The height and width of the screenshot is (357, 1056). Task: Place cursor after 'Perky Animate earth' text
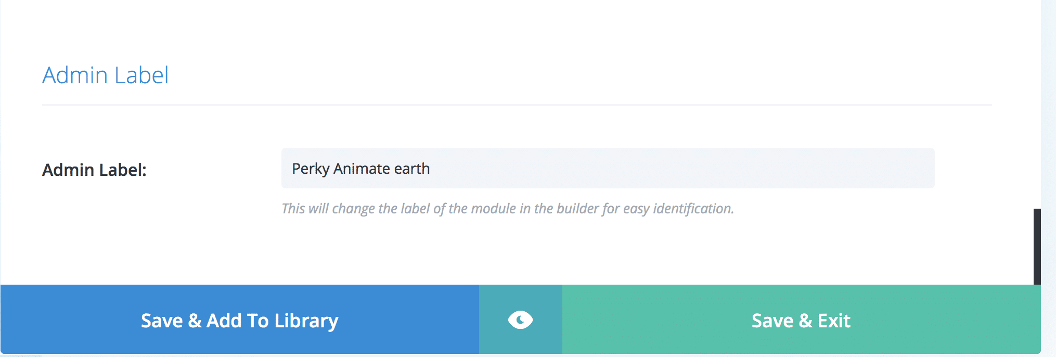[431, 169]
